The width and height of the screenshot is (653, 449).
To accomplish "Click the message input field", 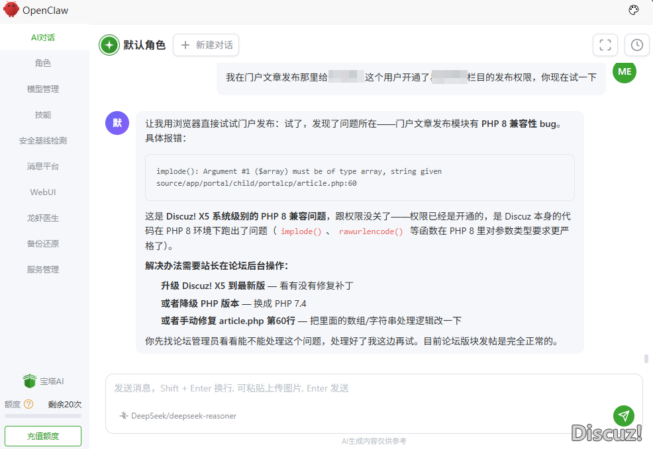I will coord(374,388).
